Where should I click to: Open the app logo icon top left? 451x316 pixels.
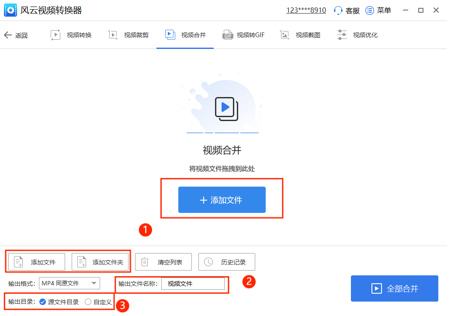(10, 10)
